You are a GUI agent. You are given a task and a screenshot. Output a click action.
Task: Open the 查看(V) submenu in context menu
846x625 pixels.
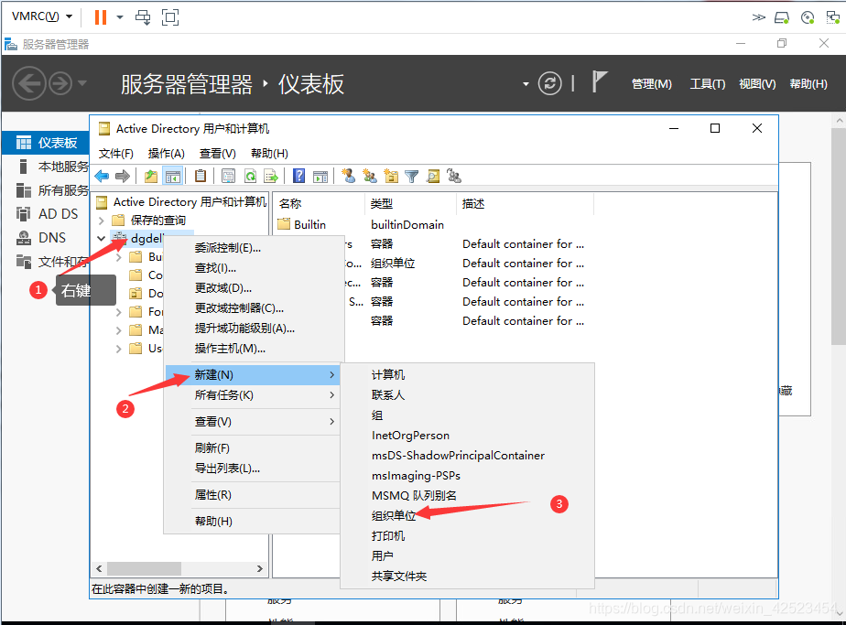tap(252, 422)
